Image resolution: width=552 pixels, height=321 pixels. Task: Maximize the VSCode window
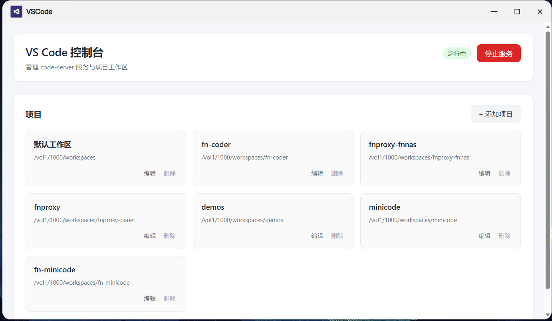[517, 12]
